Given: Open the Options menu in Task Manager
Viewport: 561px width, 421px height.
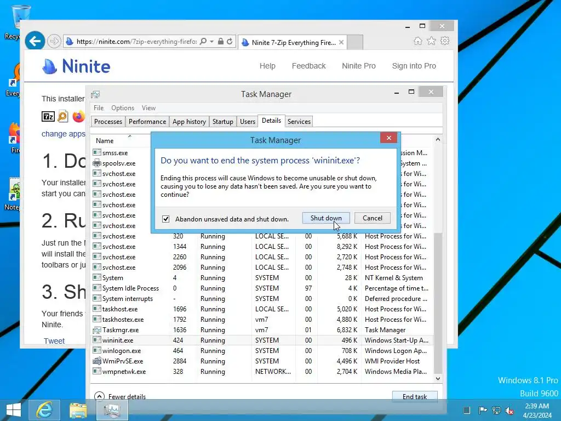Looking at the screenshot, I should [122, 108].
